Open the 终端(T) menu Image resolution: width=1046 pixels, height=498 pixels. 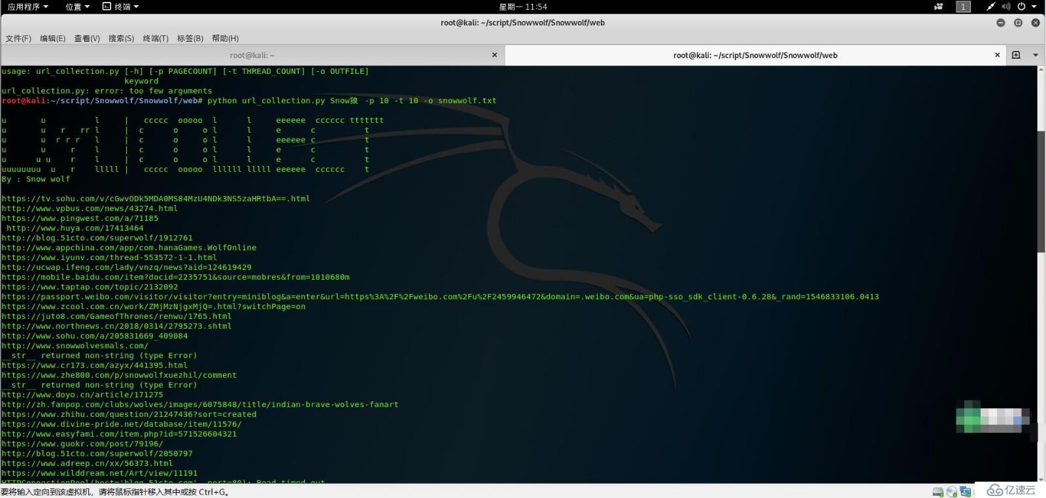[x=156, y=39]
